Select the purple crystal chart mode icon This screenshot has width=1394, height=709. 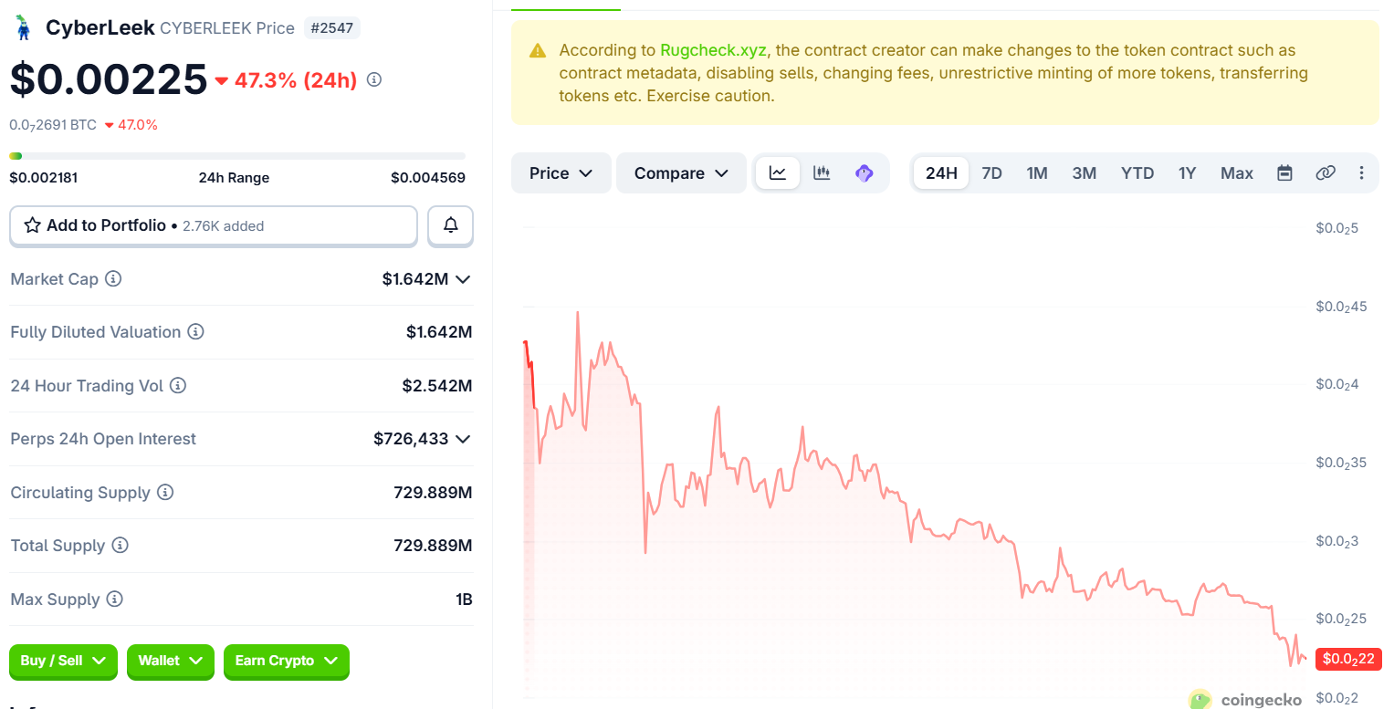pos(865,173)
